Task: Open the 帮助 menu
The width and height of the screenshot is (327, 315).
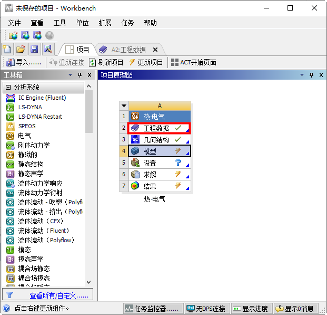Action: coord(150,23)
